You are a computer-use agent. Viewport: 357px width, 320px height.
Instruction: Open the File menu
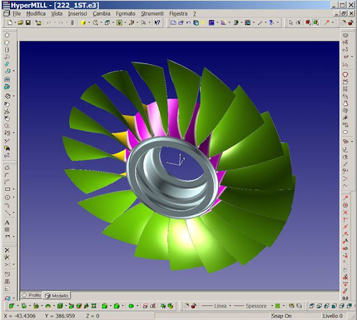17,13
